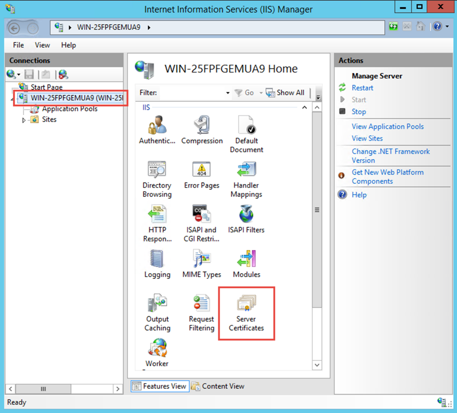457x413 pixels.
Task: Switch to the Features View tab
Action: click(x=160, y=386)
